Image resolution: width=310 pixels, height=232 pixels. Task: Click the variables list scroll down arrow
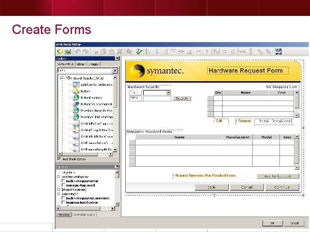click(x=117, y=204)
